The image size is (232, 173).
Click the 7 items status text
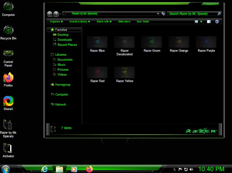click(66, 128)
